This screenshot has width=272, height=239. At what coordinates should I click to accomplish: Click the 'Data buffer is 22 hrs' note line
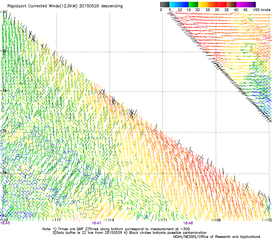point(129,233)
